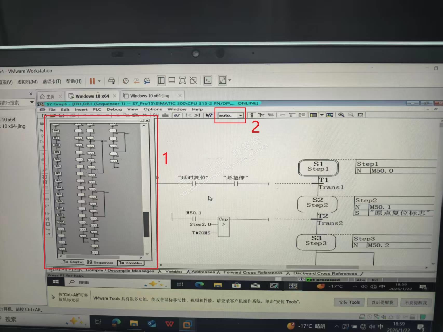Switch VMware to Unity mode

(193, 80)
